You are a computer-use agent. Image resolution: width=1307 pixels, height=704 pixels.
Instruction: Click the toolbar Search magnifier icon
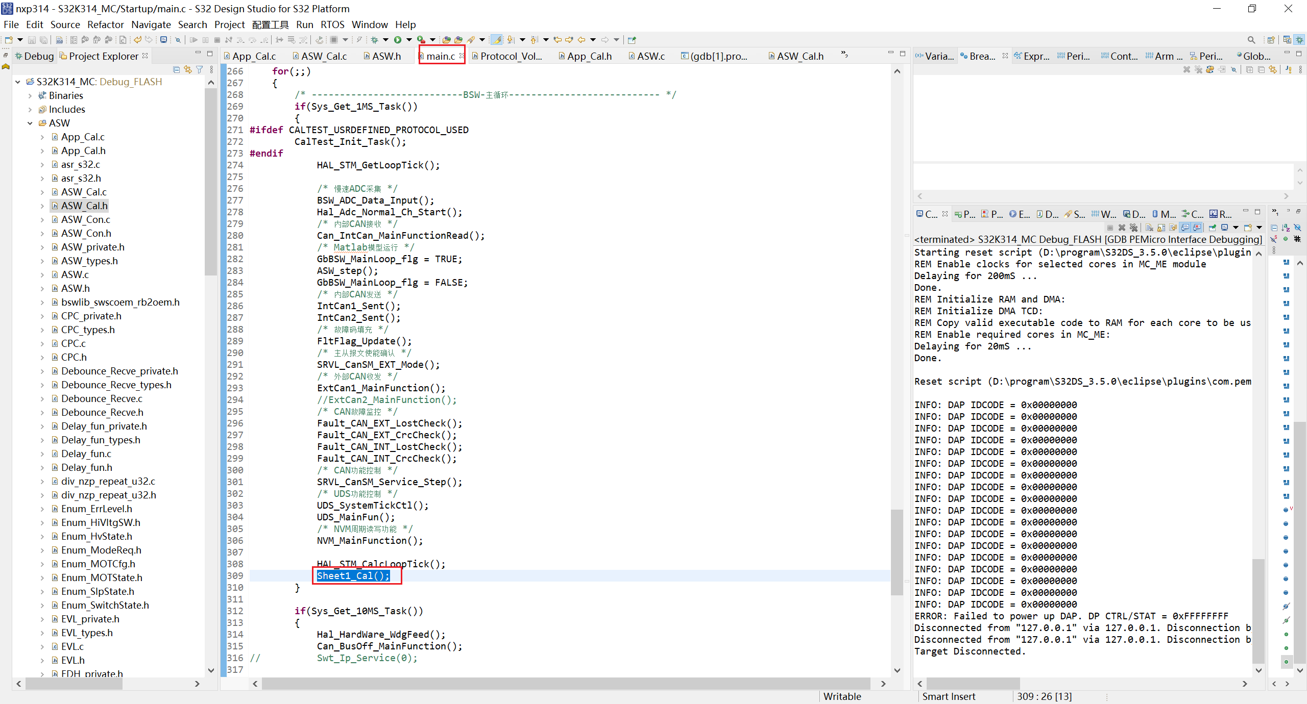tap(1251, 40)
